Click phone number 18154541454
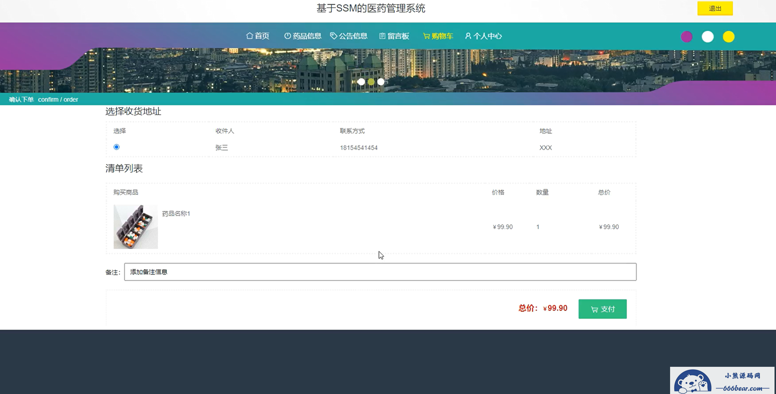776x394 pixels. [x=359, y=148]
